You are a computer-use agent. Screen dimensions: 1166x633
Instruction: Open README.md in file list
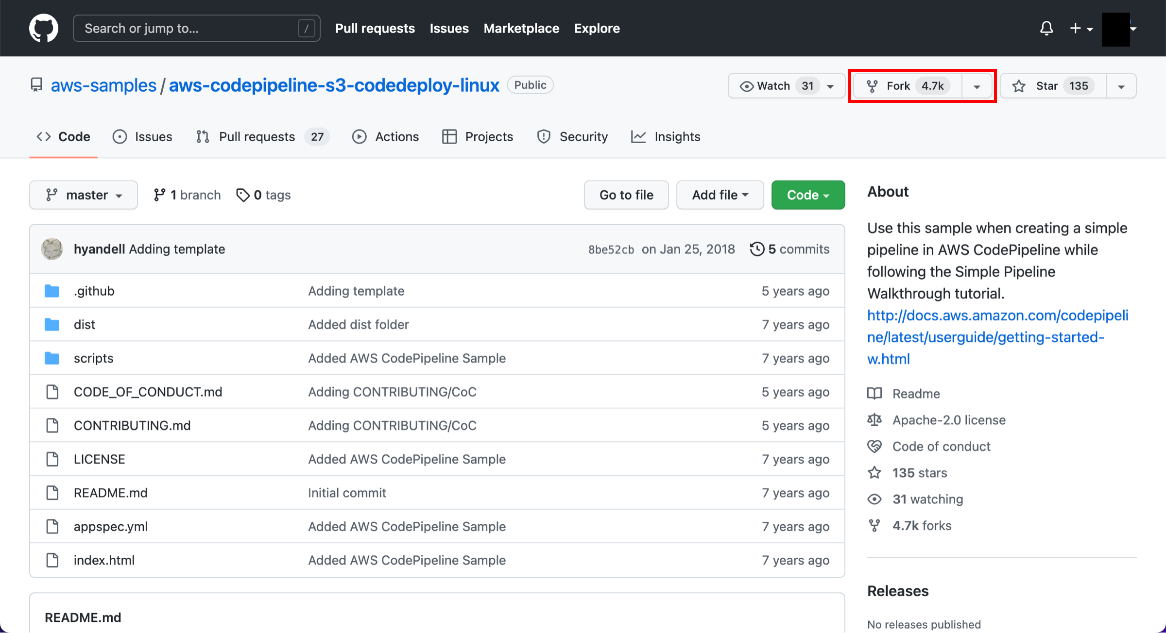pos(111,493)
